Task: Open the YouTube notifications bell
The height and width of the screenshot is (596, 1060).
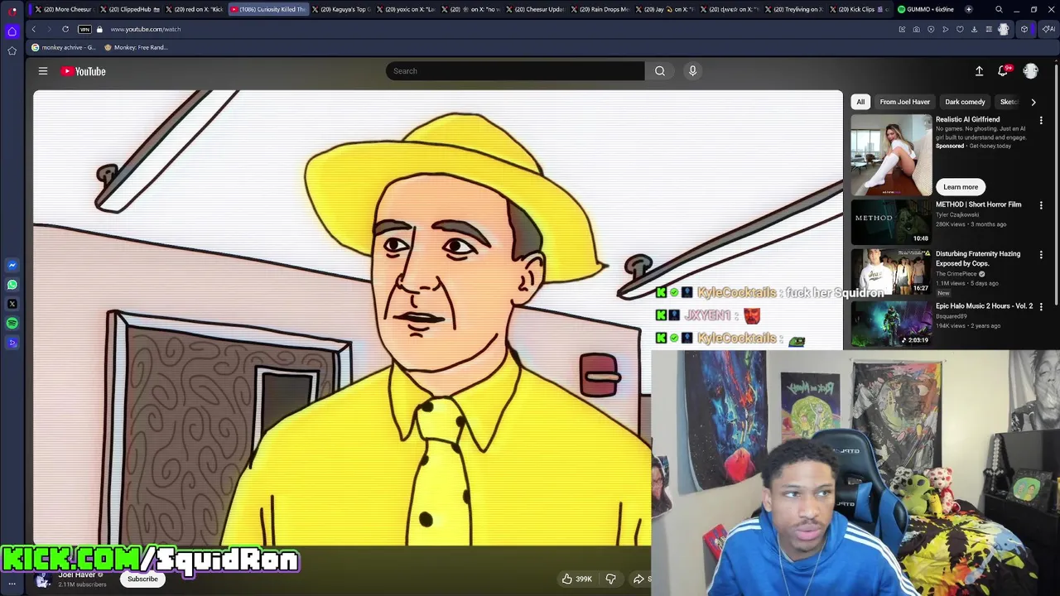Action: [x=1003, y=71]
